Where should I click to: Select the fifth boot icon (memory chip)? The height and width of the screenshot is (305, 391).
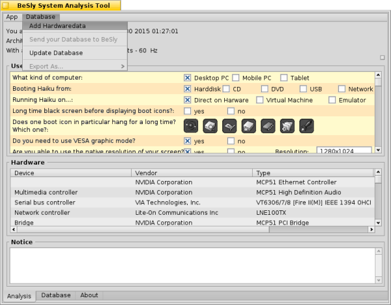coord(268,126)
